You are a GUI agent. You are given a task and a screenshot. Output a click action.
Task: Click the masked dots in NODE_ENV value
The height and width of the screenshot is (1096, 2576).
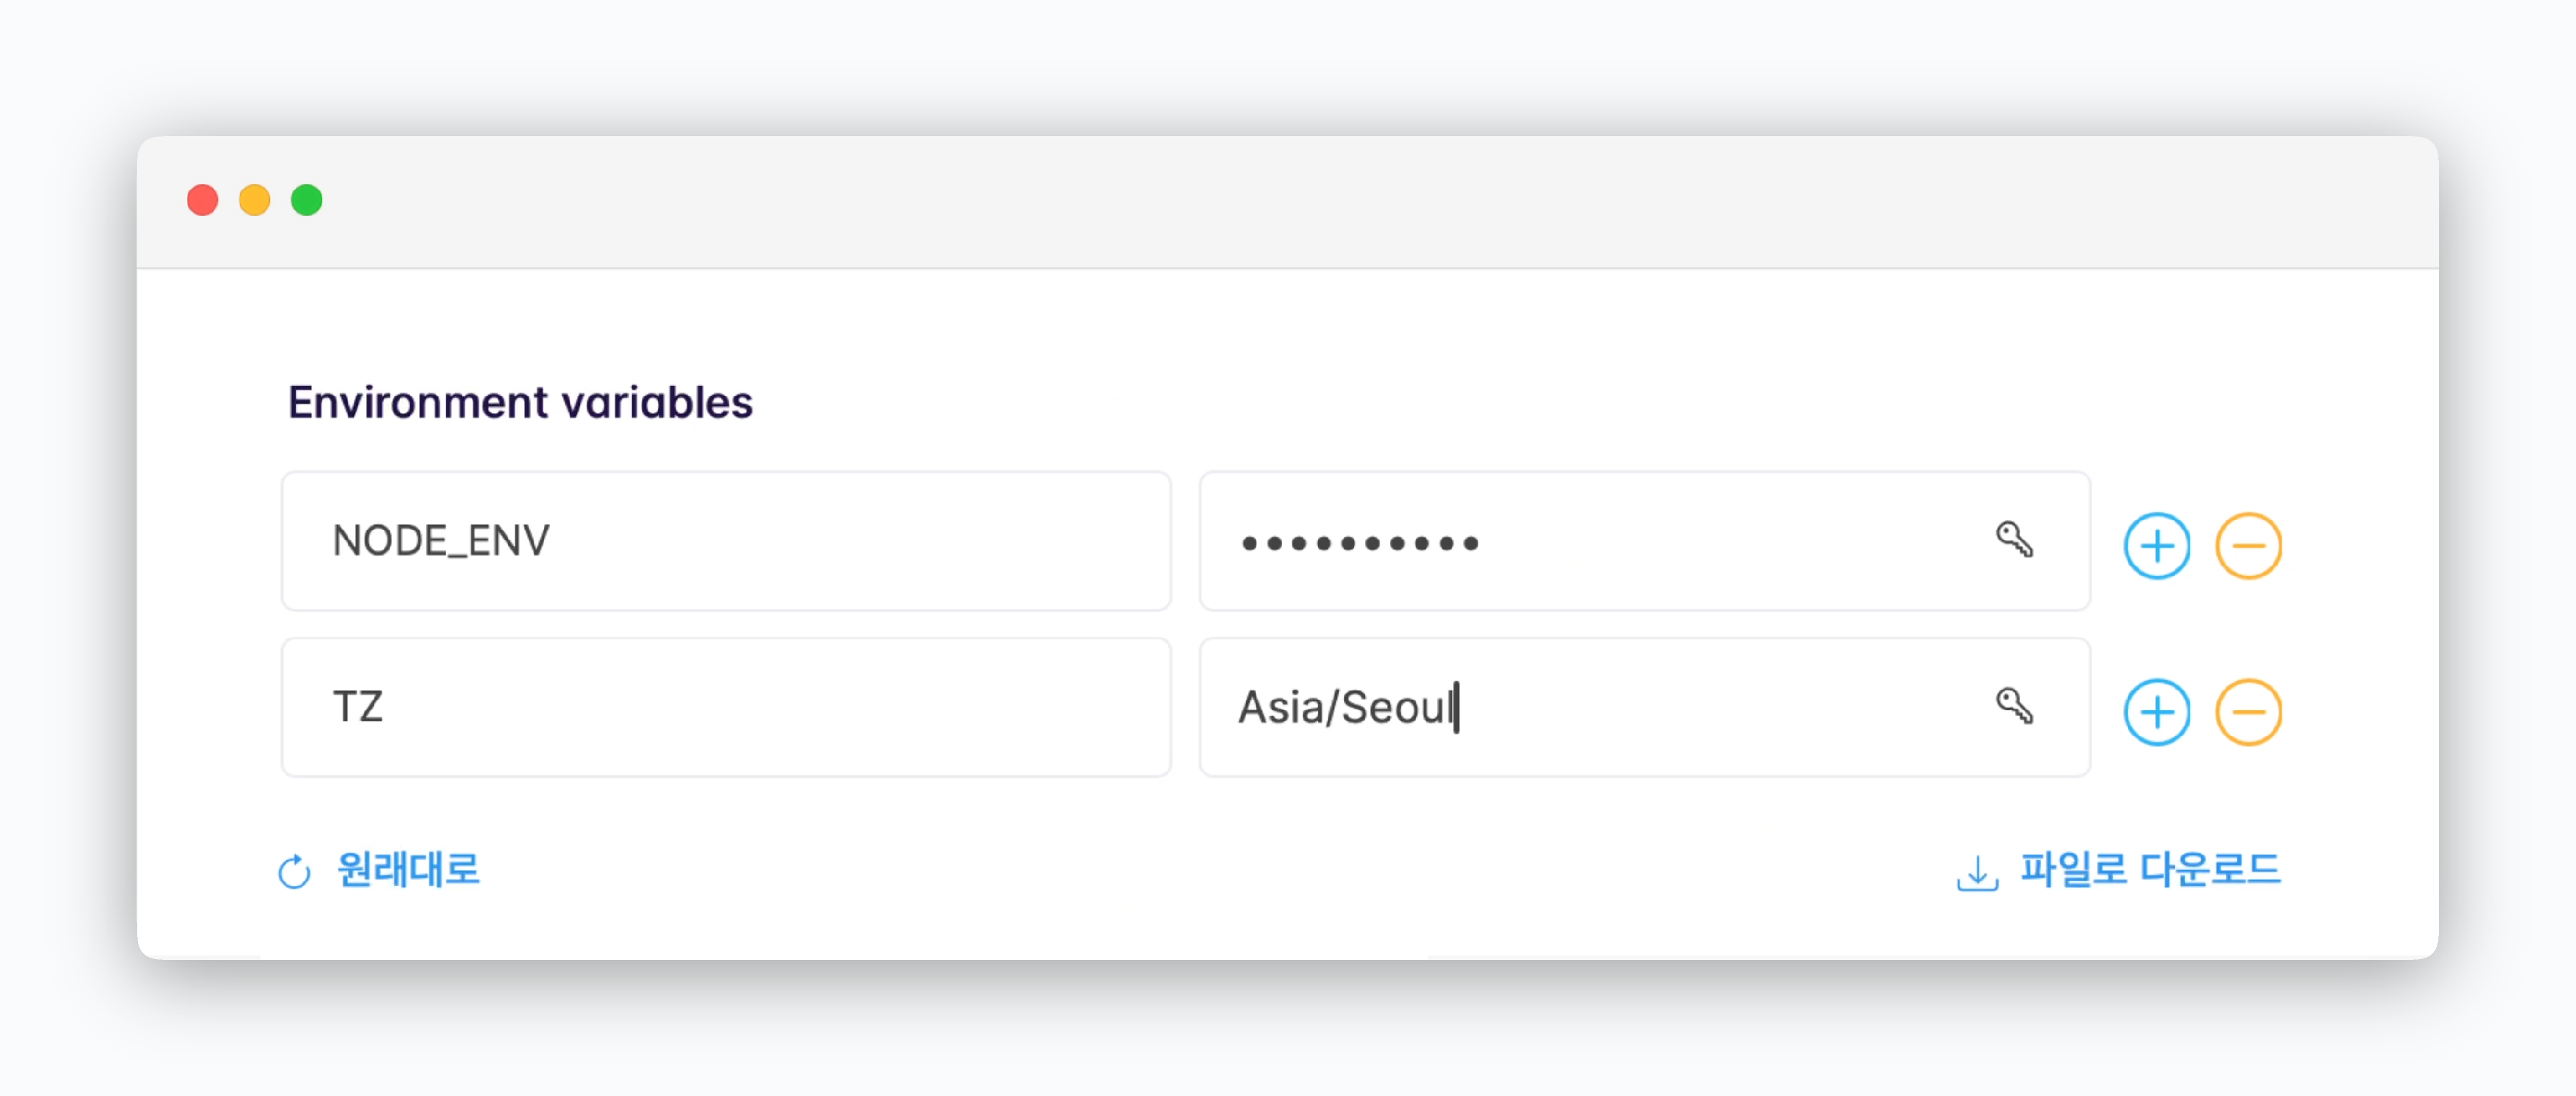click(x=1359, y=543)
